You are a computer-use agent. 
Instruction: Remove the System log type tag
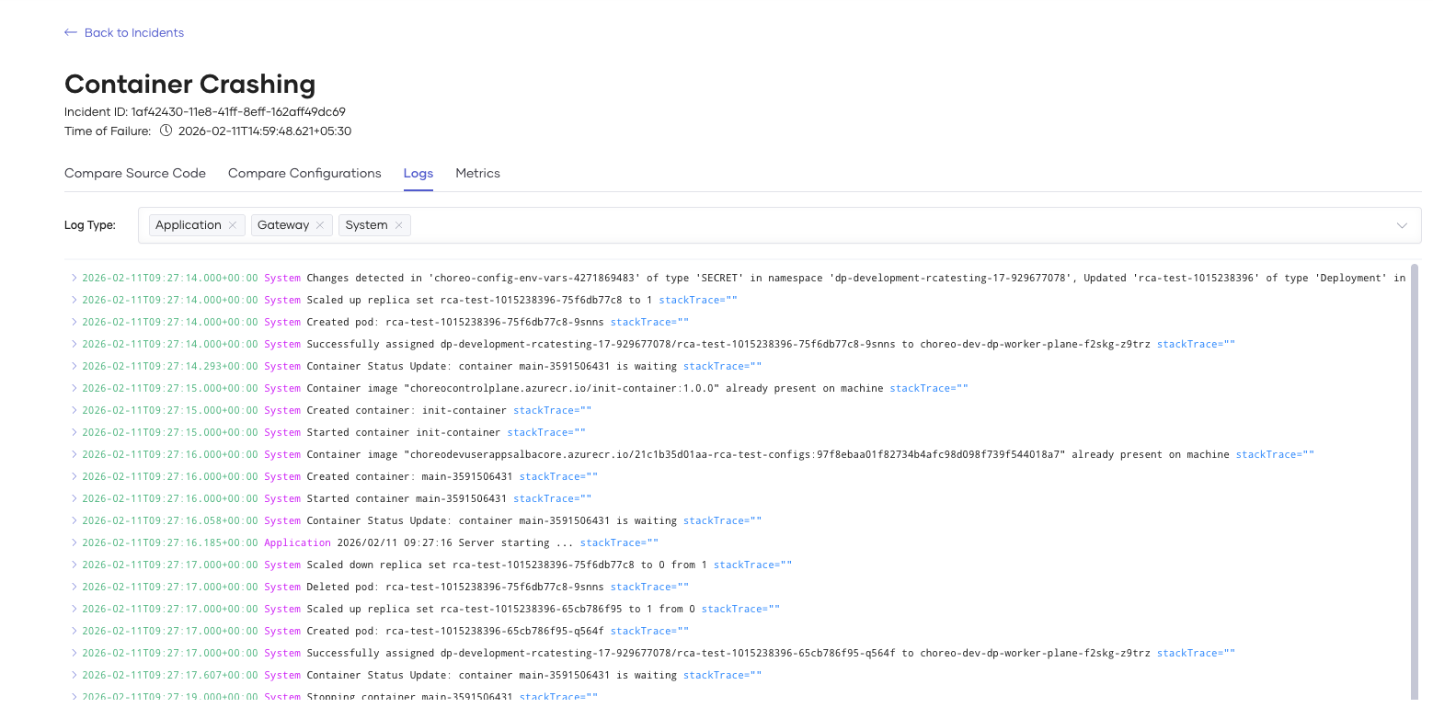tap(398, 225)
